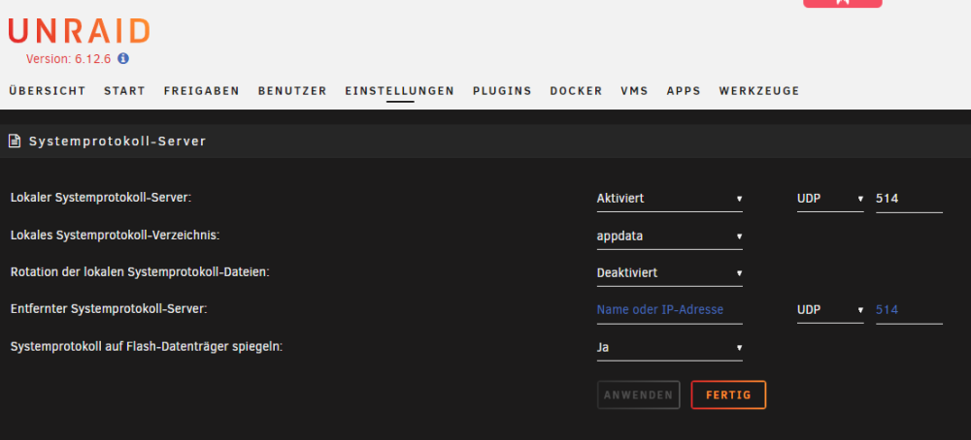Click the red bookmark banner at top
The image size is (971, 440).
coord(842,3)
